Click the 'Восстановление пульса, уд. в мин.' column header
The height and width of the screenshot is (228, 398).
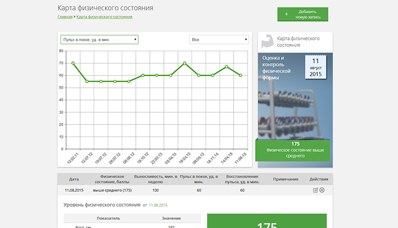pyautogui.click(x=242, y=179)
